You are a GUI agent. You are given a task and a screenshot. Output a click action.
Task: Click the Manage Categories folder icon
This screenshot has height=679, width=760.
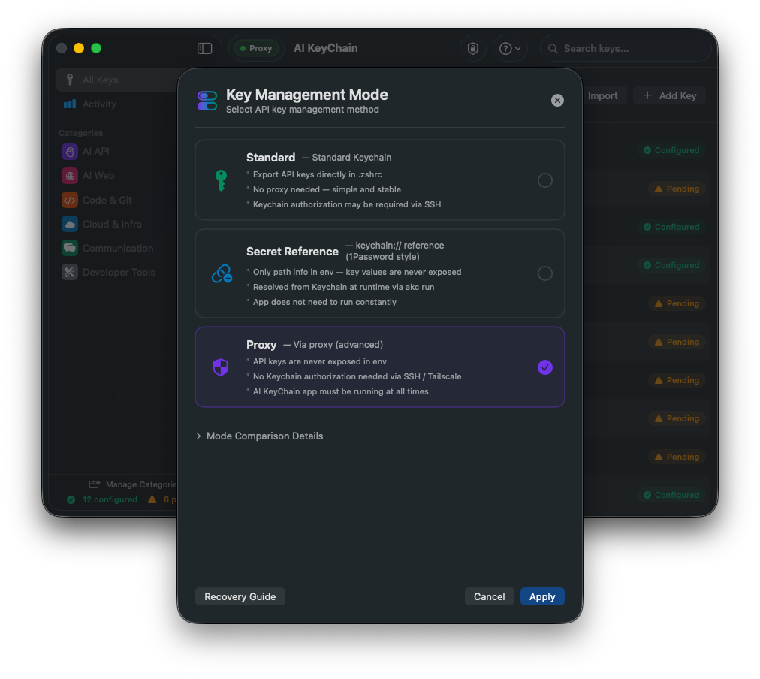pos(95,484)
